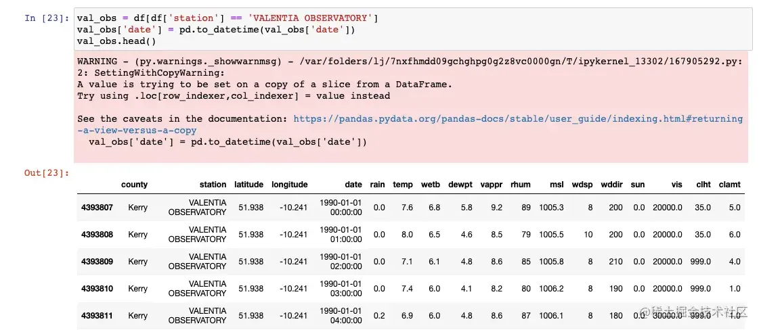Select the 'dewpt' column header
The image size is (759, 330).
[461, 185]
